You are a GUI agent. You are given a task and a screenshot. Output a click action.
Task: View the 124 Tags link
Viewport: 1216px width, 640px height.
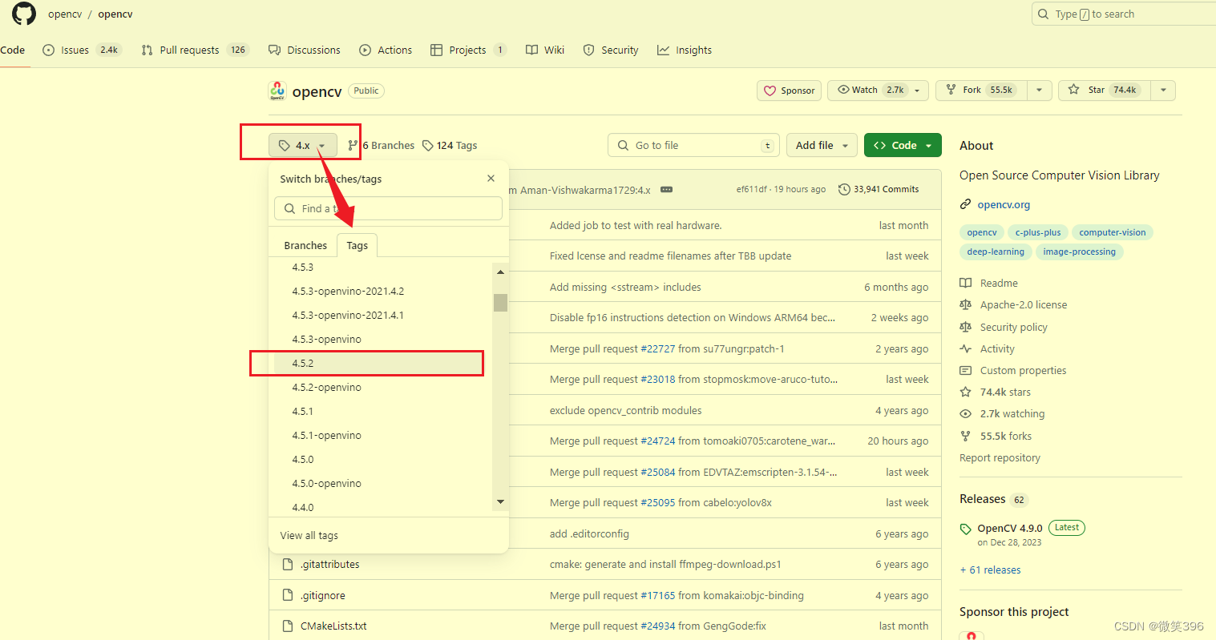(450, 145)
